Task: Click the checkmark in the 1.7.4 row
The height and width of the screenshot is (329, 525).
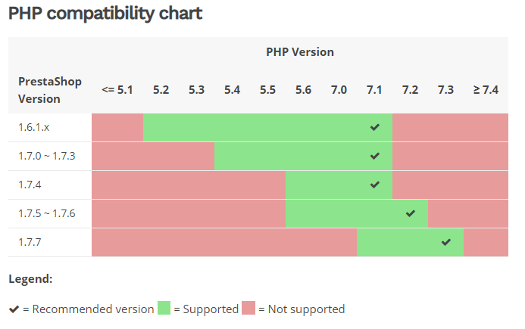Action: [x=374, y=185]
